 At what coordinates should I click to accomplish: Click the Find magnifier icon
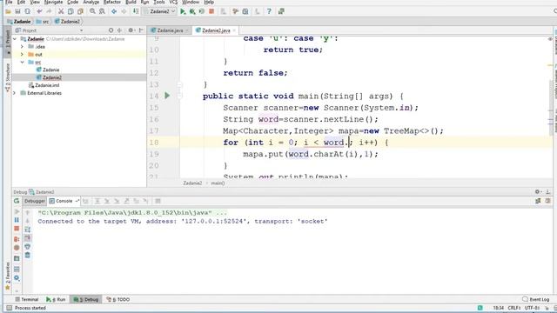click(x=92, y=11)
